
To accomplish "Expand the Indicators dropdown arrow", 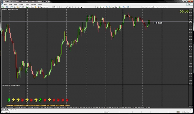I will click(x=121, y=7).
